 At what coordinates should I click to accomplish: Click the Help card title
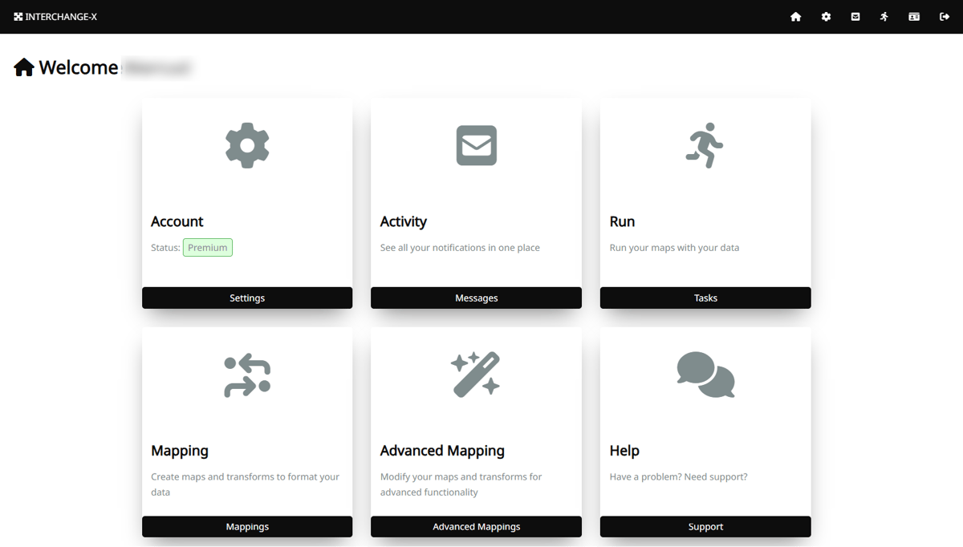(x=624, y=451)
